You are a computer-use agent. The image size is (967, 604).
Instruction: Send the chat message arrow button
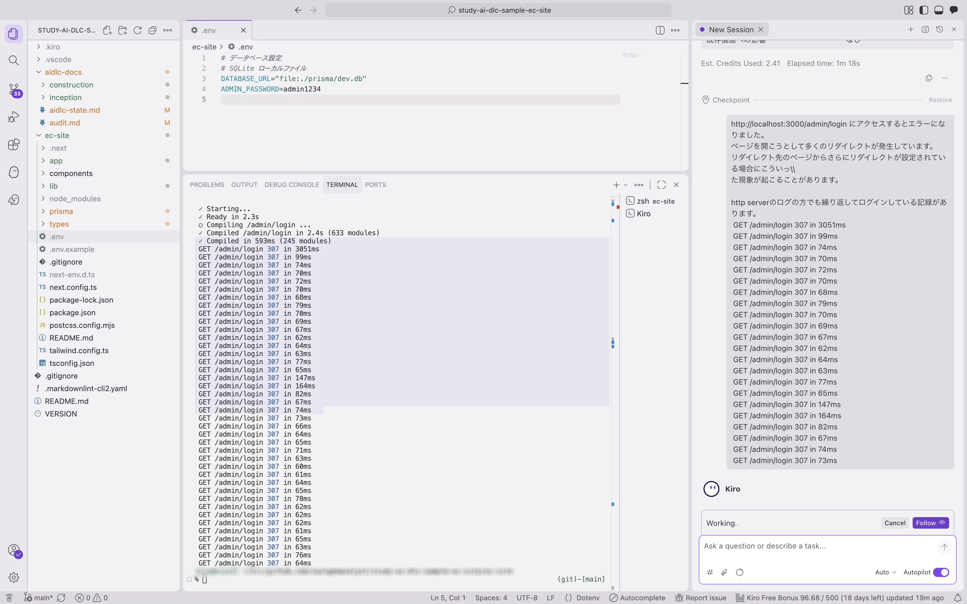944,547
